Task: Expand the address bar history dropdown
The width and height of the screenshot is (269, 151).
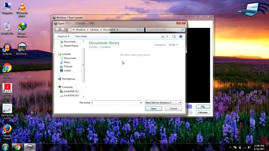Action: point(137,30)
